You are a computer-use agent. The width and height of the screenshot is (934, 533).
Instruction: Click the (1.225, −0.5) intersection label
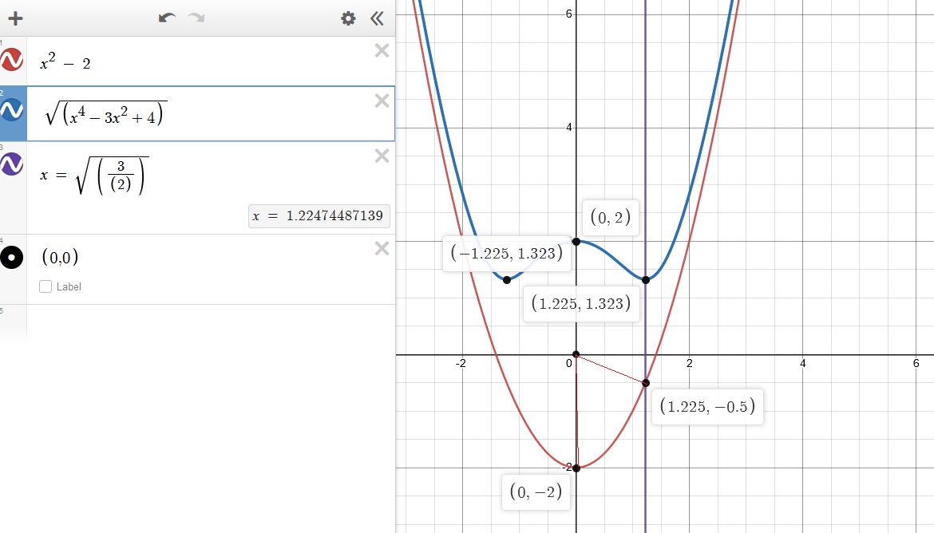(x=708, y=408)
